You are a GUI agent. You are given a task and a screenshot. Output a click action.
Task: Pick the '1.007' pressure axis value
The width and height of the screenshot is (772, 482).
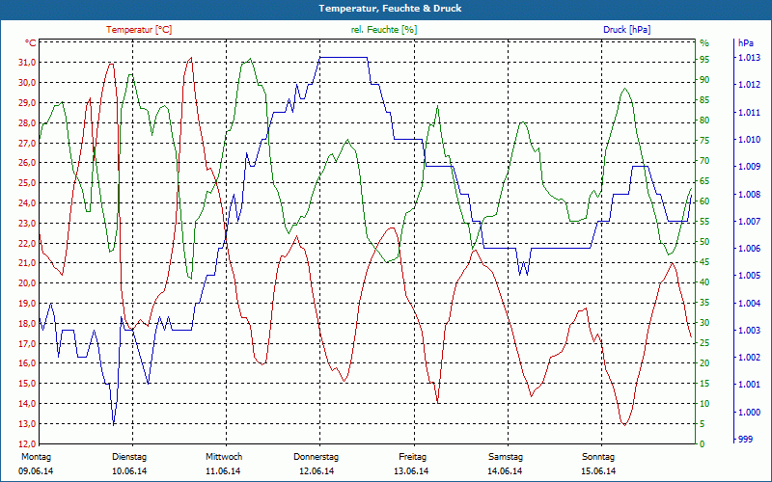[x=749, y=222]
